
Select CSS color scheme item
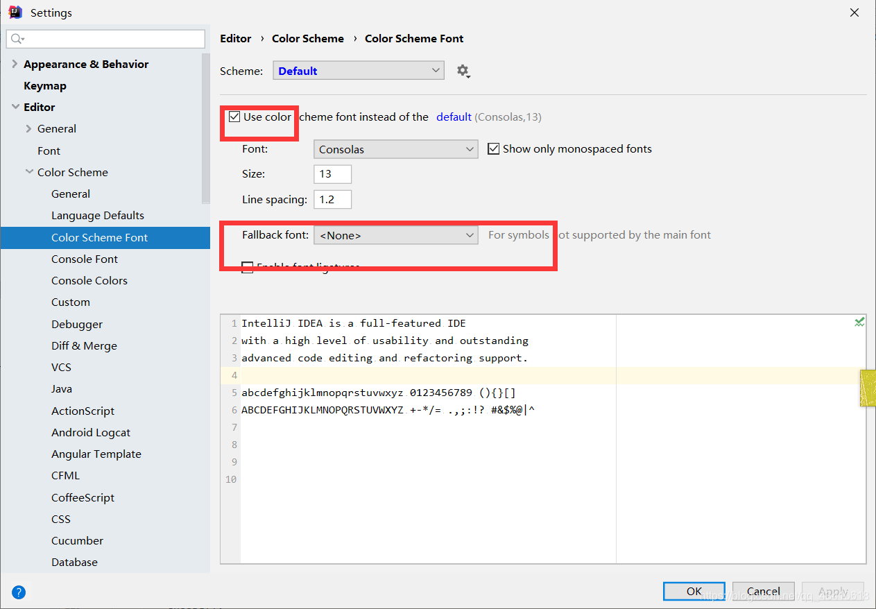(x=61, y=519)
